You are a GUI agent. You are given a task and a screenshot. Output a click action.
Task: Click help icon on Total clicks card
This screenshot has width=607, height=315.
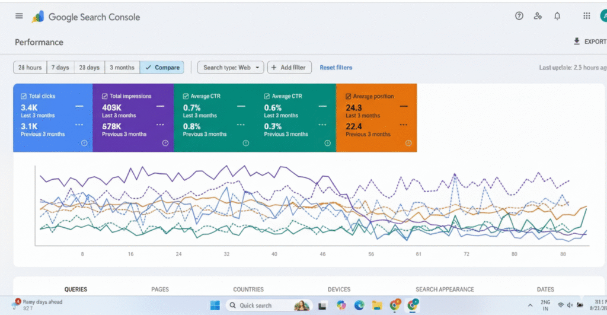(84, 143)
